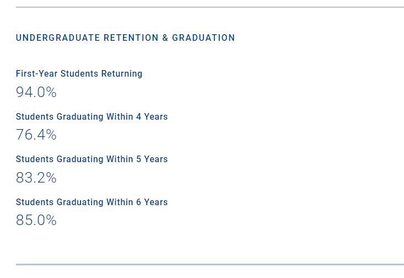Select the First-Year Students Returning label
Viewport: 404px width, 278px height.
pos(79,74)
